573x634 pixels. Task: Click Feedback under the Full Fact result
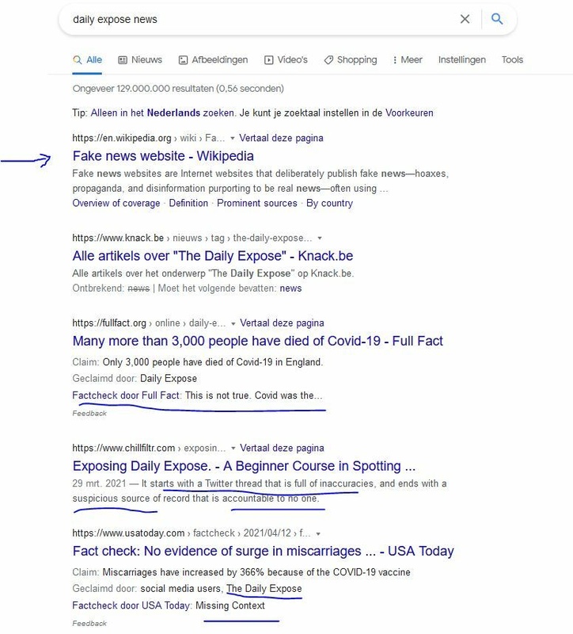89,413
